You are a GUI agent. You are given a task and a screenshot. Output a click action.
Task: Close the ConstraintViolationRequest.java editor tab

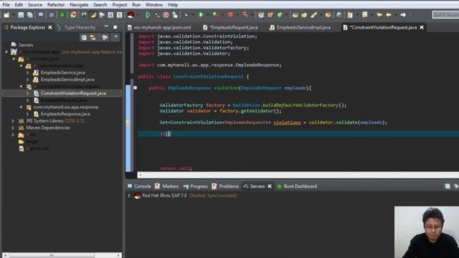point(422,27)
